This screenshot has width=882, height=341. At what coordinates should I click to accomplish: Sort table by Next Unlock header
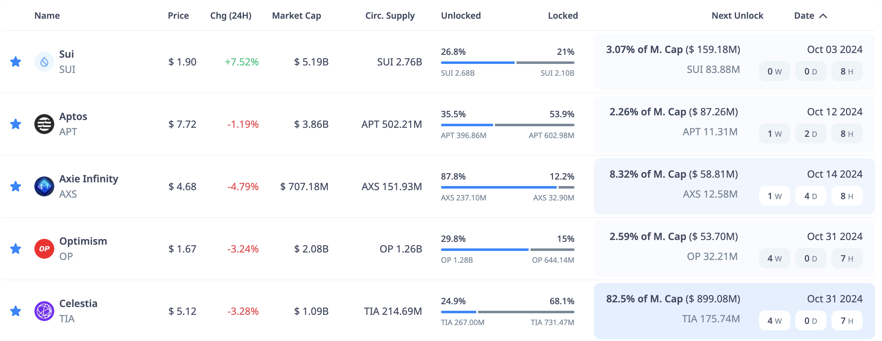click(x=737, y=16)
